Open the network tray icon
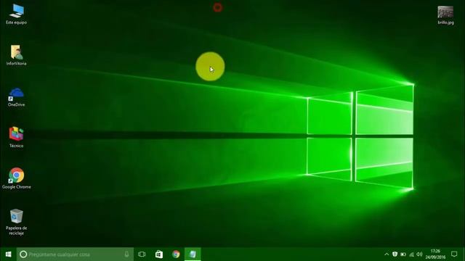 point(411,254)
